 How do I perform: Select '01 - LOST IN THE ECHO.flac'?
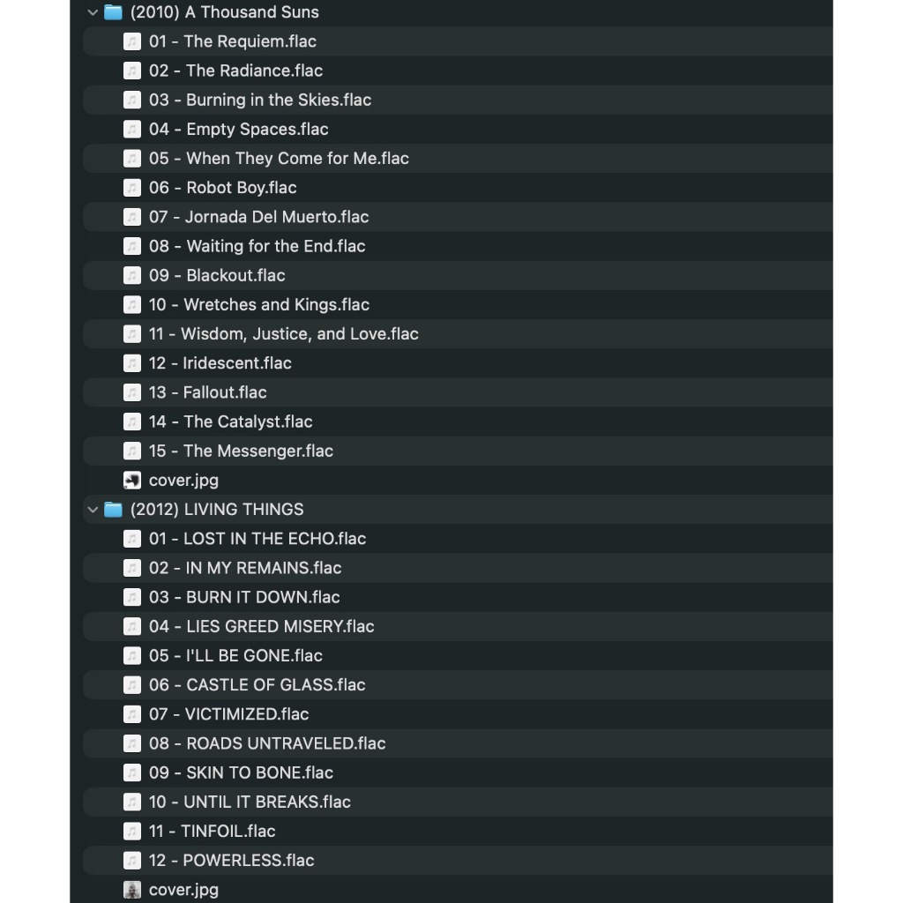pos(257,539)
